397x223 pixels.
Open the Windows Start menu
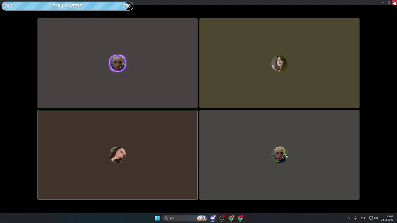point(157,218)
